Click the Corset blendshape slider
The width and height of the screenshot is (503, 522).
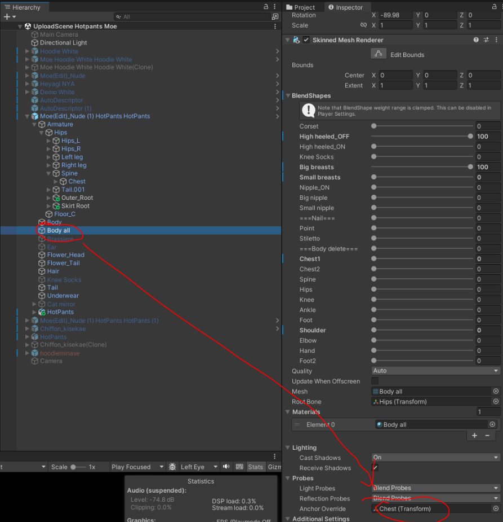422,126
